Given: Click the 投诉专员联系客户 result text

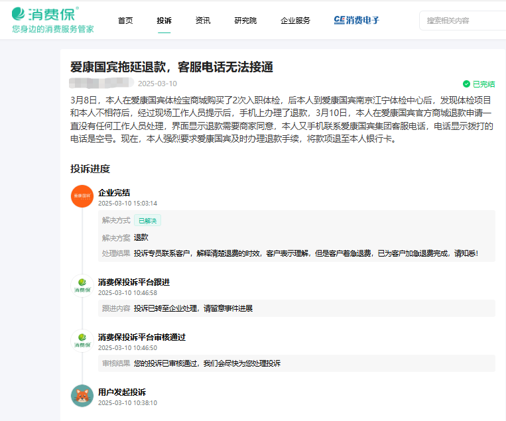Looking at the screenshot, I should 306,253.
